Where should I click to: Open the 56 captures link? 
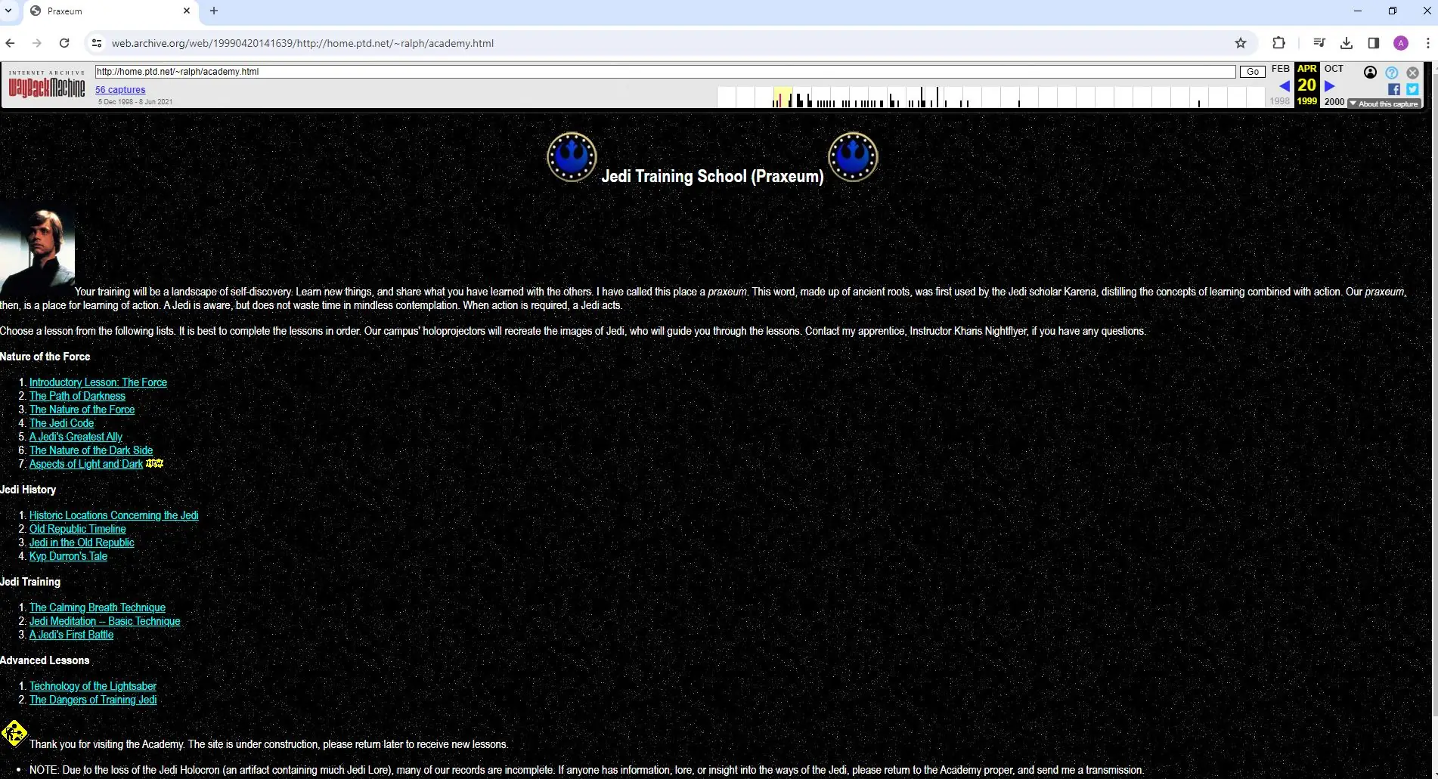click(120, 89)
